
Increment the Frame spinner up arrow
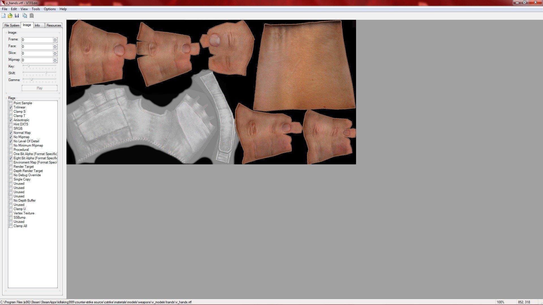coord(55,39)
